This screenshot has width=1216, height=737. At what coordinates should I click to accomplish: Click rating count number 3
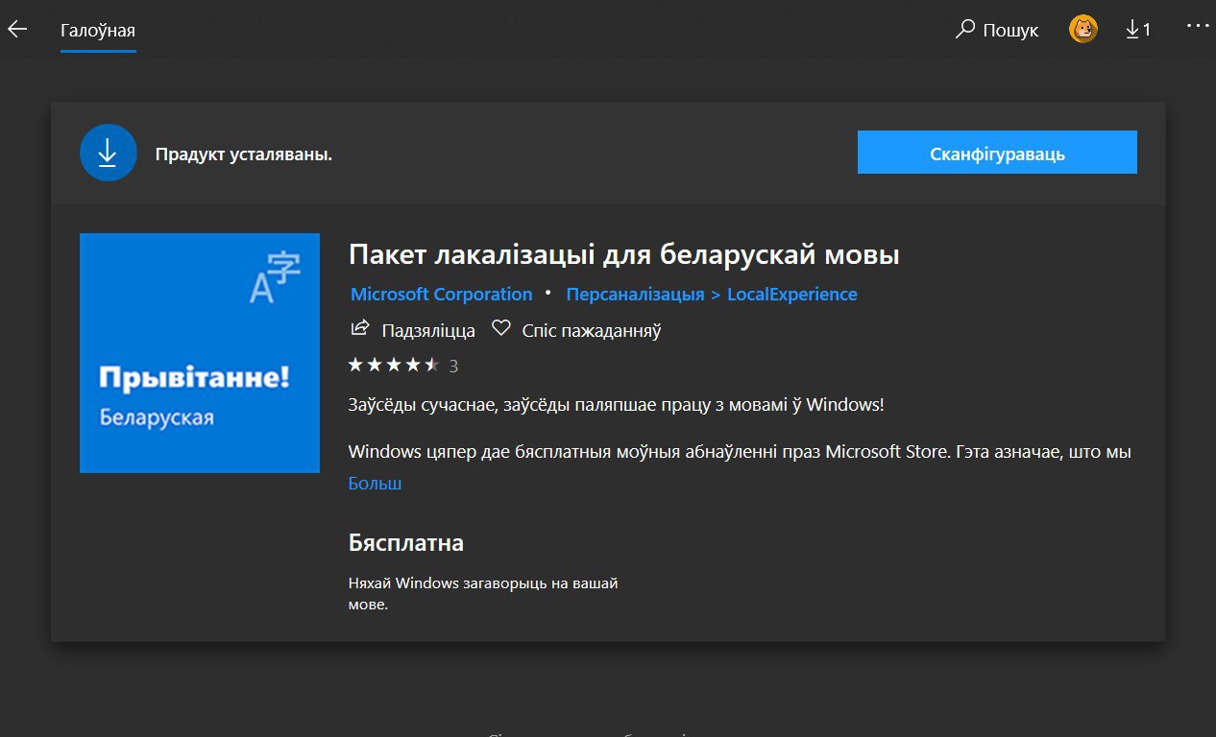pos(453,366)
